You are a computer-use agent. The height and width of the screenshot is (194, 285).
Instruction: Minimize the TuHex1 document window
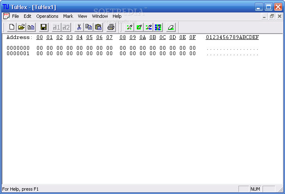(x=264, y=17)
